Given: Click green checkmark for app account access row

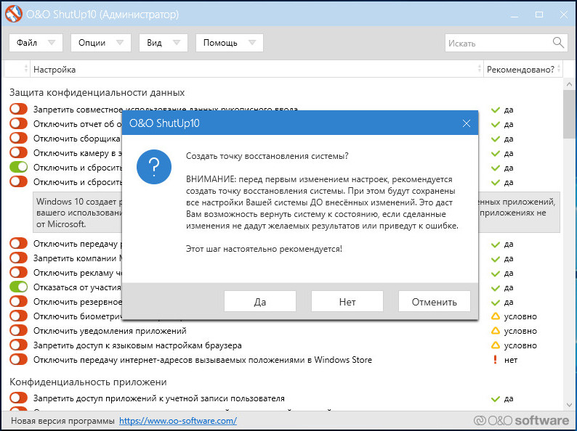Looking at the screenshot, I should coord(496,398).
